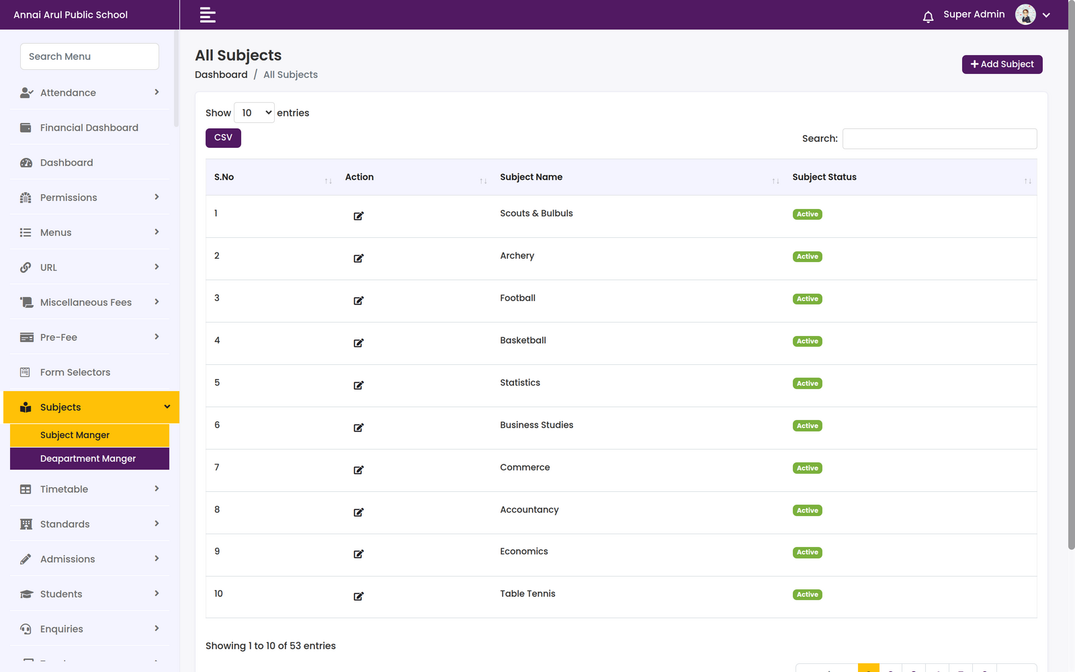Click the Scouts & Bulbuls subject name

pyautogui.click(x=536, y=213)
